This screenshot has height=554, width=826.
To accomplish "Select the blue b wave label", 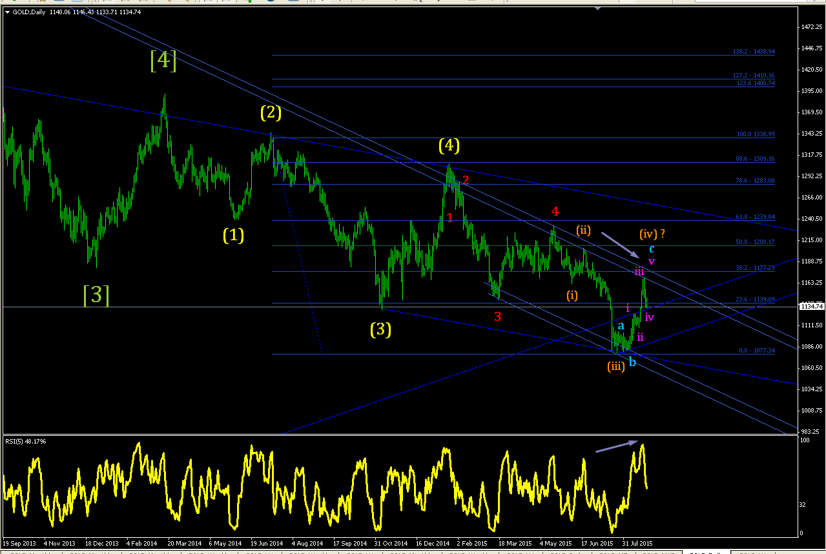I will pyautogui.click(x=632, y=362).
